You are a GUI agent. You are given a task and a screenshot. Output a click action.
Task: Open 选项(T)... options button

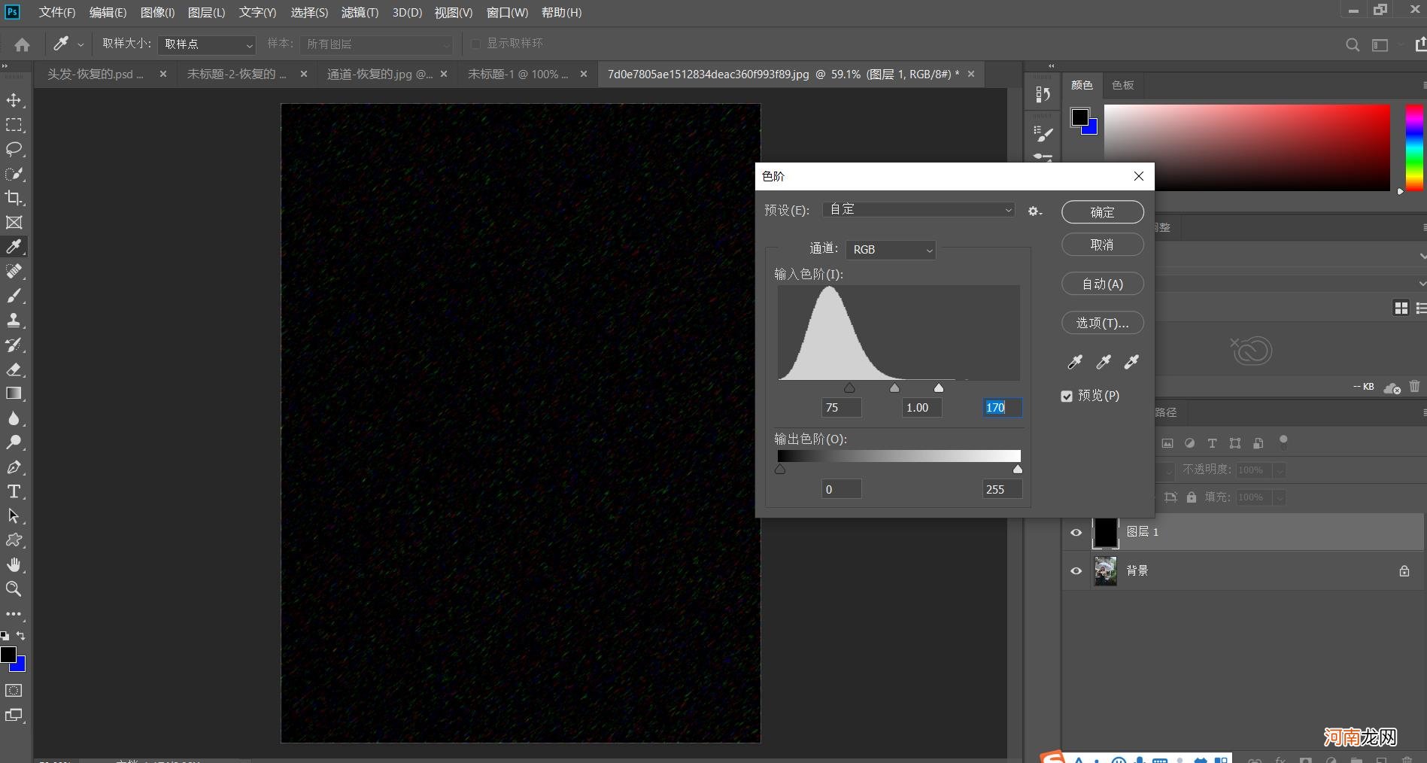(1102, 323)
